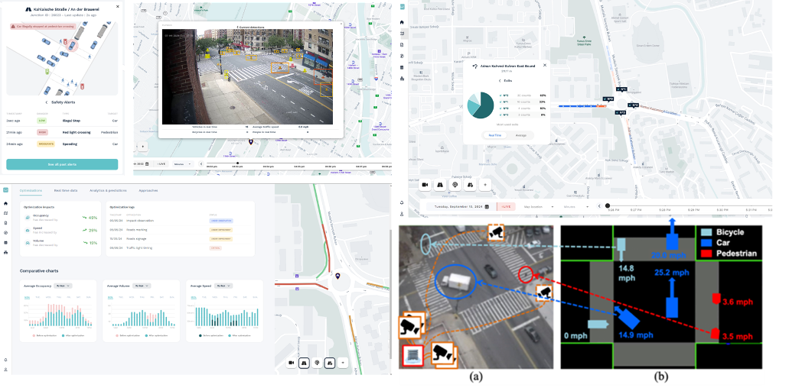Click the calendar icon beside Tuesday, September 10
The width and height of the screenshot is (789, 388).
pyautogui.click(x=487, y=206)
